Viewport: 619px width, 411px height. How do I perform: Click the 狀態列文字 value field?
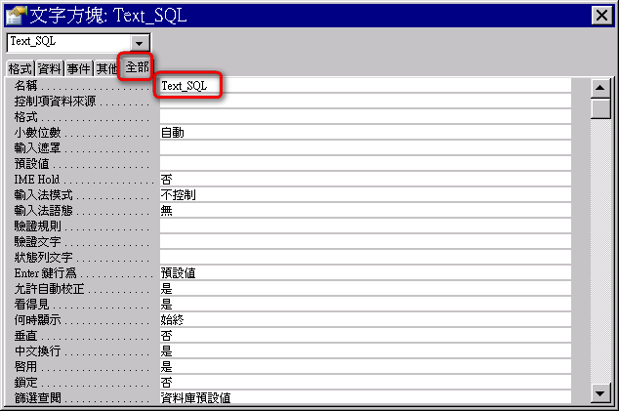[365, 258]
